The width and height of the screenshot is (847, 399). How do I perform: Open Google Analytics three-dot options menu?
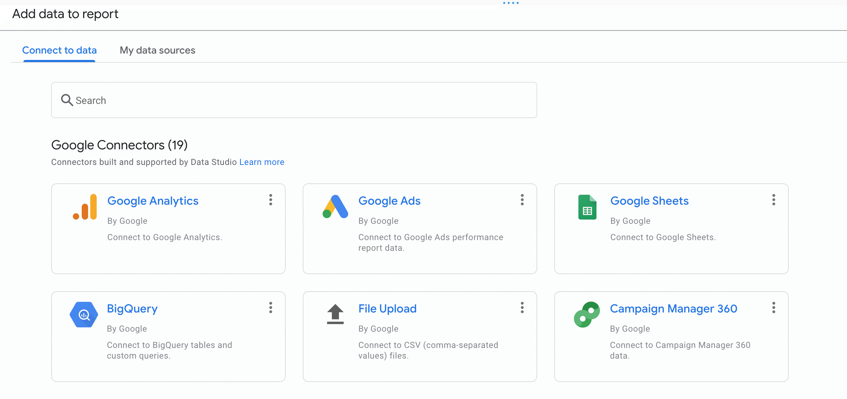tap(271, 200)
